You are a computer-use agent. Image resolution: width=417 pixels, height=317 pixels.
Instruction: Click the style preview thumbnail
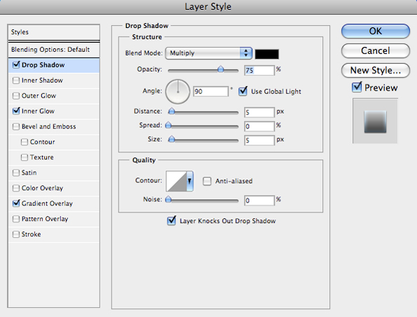[x=375, y=121]
